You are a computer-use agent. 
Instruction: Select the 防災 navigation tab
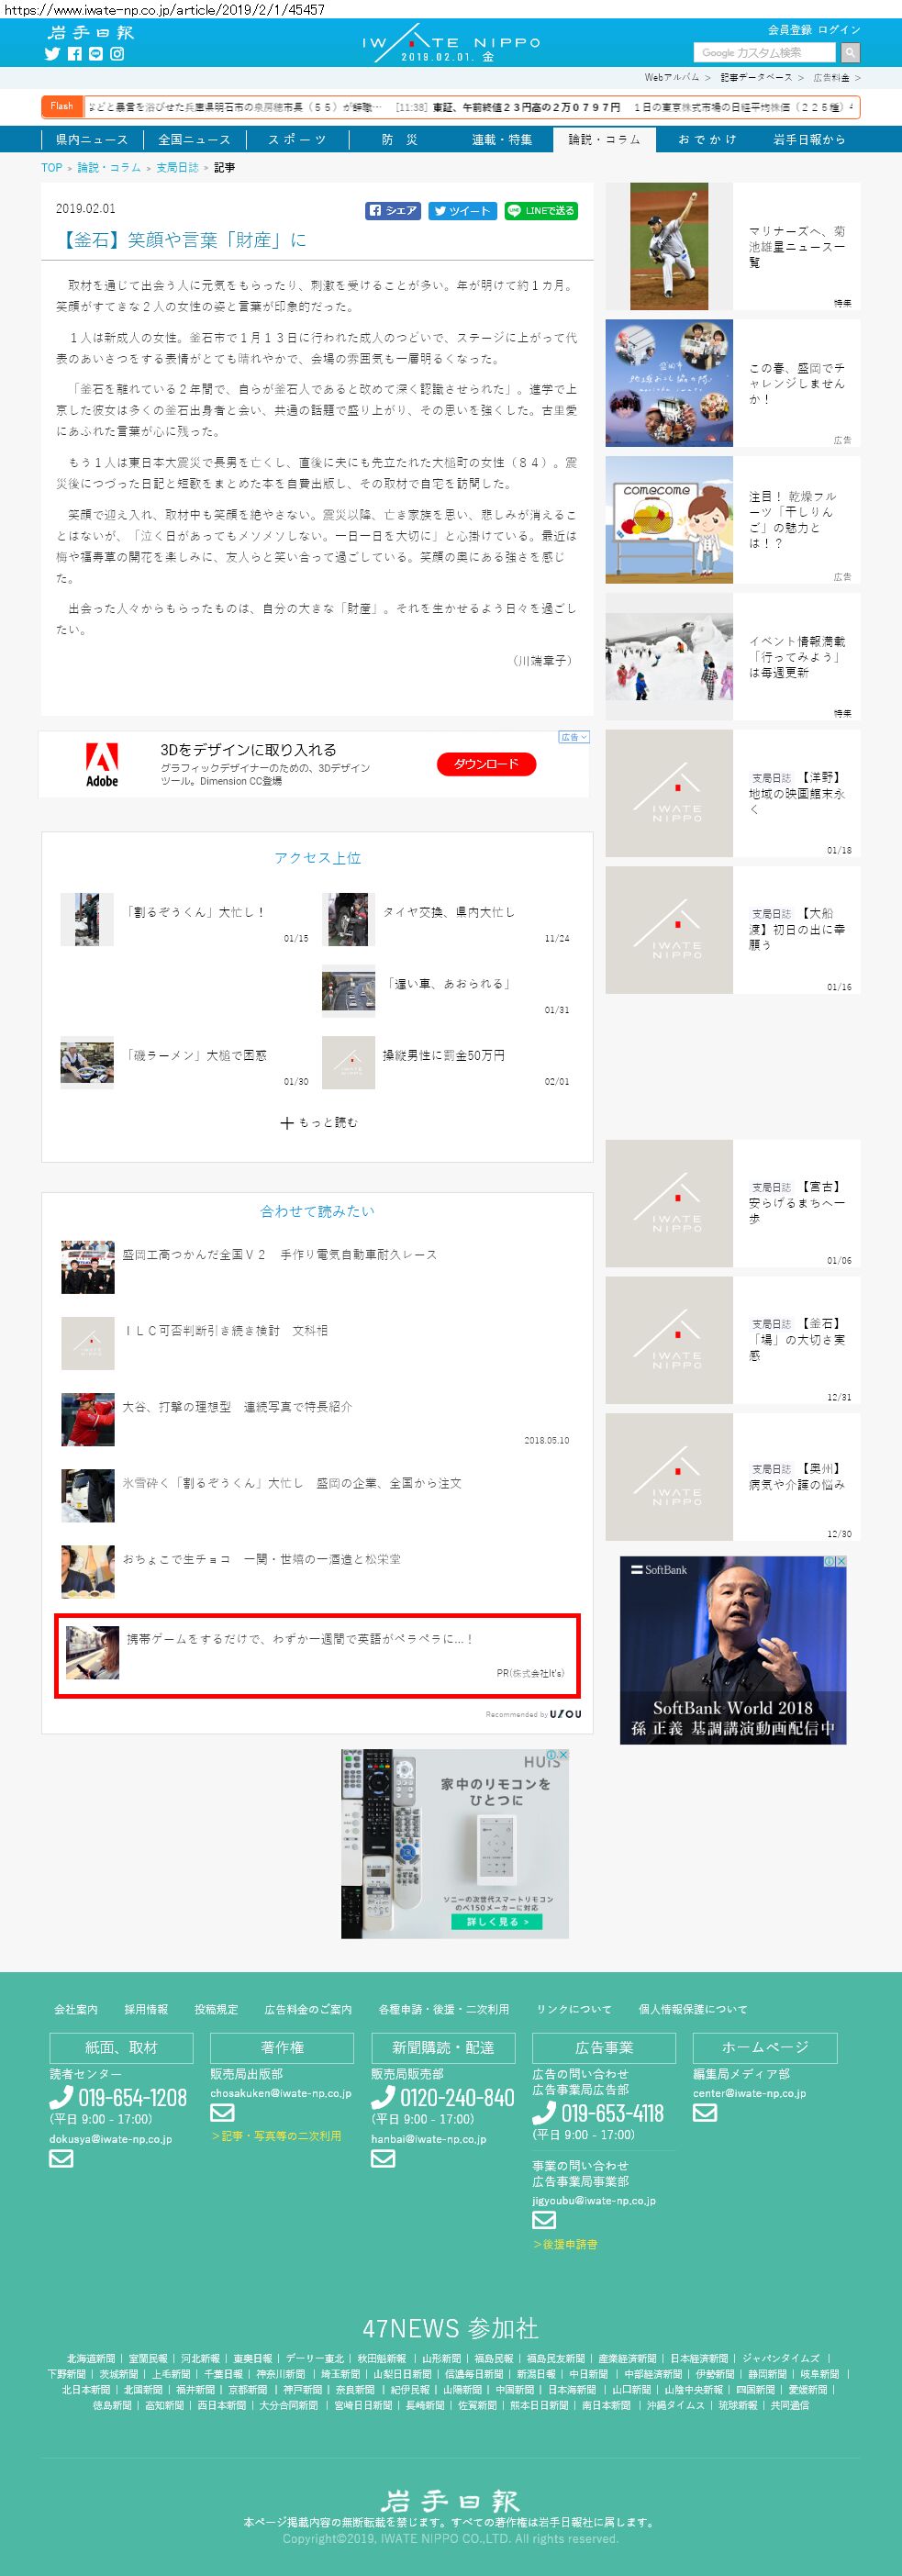click(x=400, y=139)
